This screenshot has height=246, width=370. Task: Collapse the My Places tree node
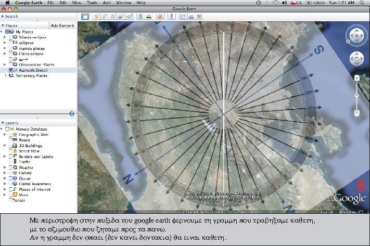coord(2,32)
